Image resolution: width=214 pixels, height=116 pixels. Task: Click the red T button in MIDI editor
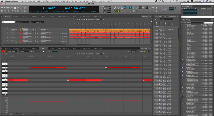coord(2,51)
